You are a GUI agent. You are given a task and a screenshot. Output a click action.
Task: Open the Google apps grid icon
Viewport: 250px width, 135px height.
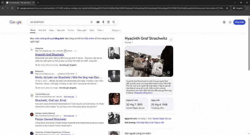click(x=230, y=22)
